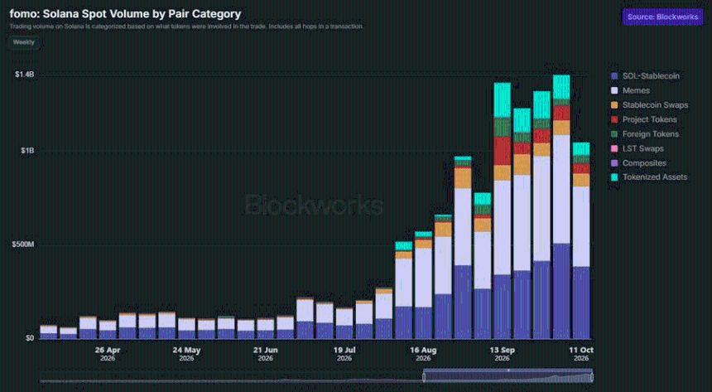
Task: Click the right handle of the range slider
Action: point(592,377)
